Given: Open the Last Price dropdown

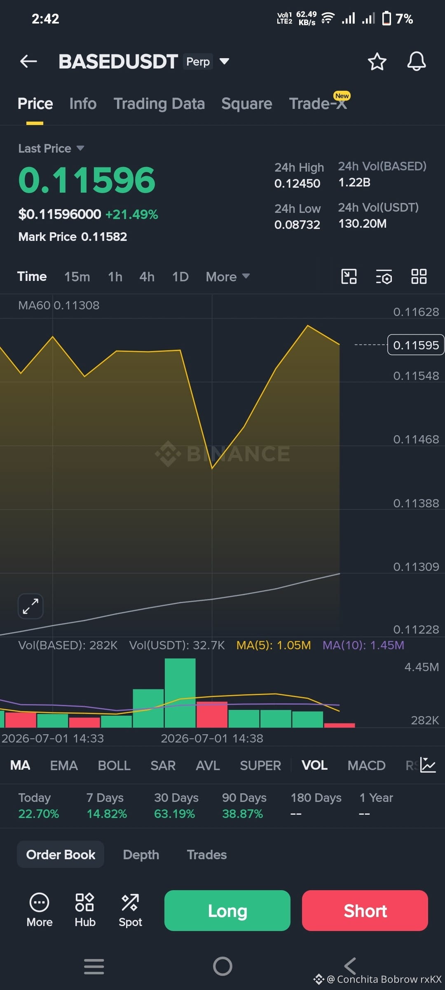Looking at the screenshot, I should [51, 148].
